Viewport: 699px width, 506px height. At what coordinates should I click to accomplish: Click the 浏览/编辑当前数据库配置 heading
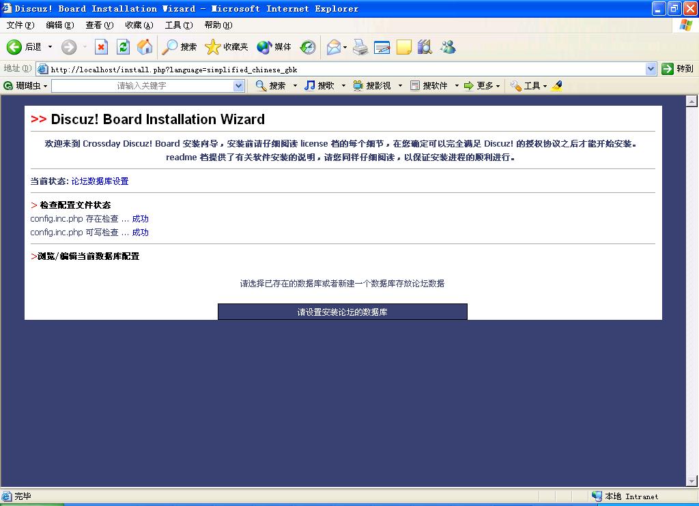(88, 256)
